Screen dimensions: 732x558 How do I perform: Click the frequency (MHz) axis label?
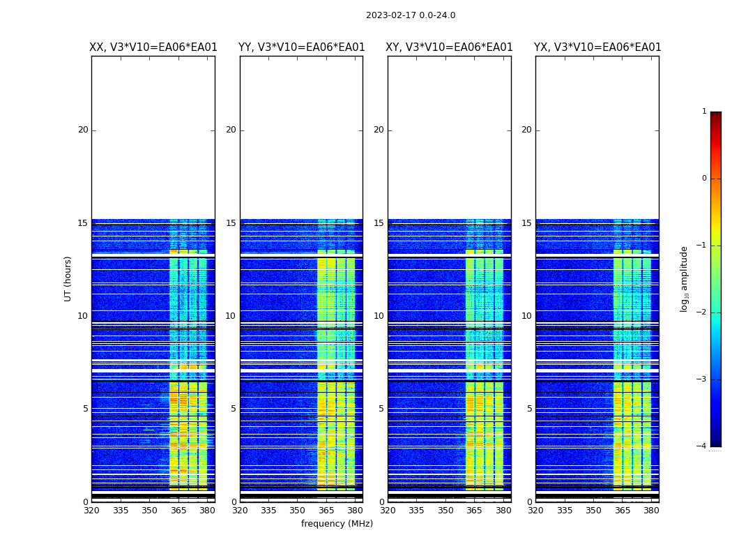point(337,524)
